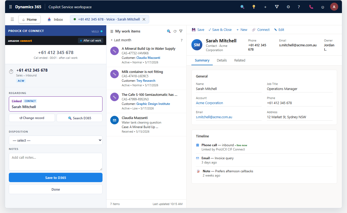
Task: Click the smiley feedback icon
Action: point(323,7)
